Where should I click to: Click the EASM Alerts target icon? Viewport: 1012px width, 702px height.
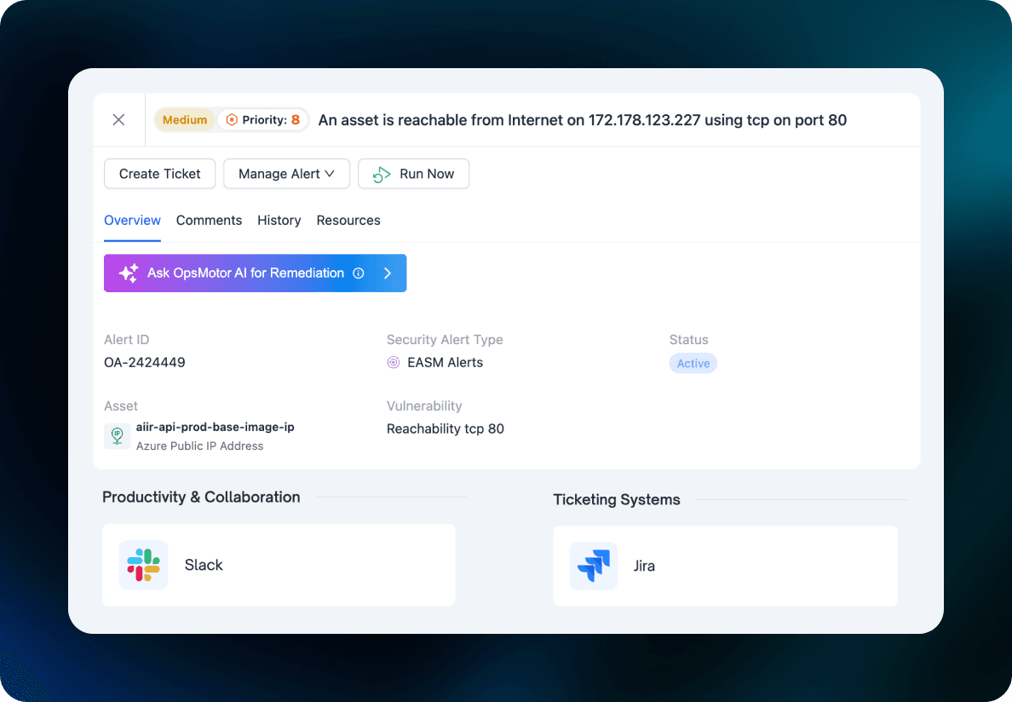pos(393,362)
